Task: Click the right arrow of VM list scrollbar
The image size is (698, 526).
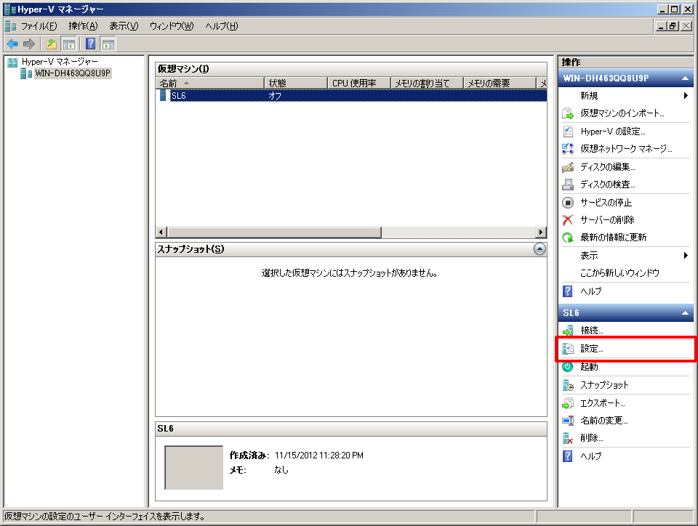Action: [x=541, y=232]
